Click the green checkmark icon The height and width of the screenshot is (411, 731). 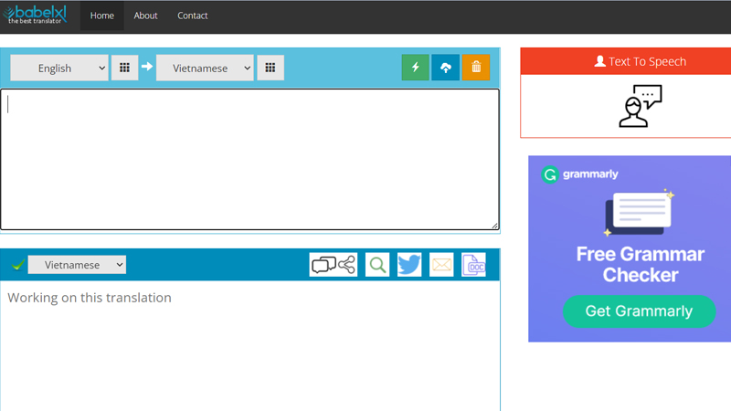pyautogui.click(x=17, y=265)
